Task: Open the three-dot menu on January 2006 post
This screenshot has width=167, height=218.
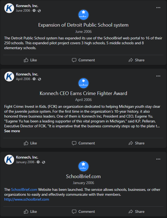Action: [x=158, y=159]
